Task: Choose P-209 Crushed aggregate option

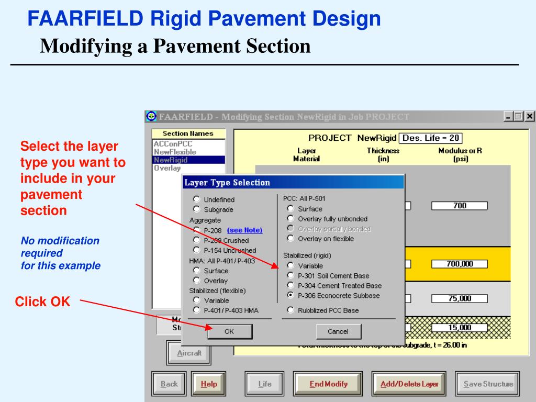Action: 196,240
